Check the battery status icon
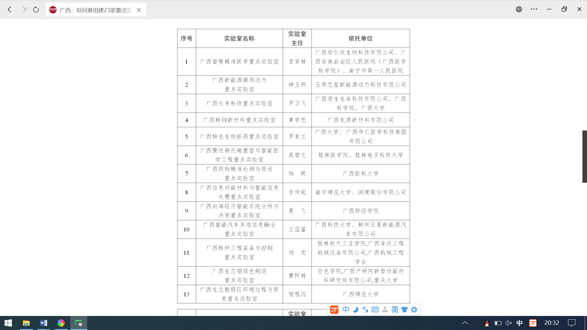Screen dimensions: 587x330 [498, 323]
